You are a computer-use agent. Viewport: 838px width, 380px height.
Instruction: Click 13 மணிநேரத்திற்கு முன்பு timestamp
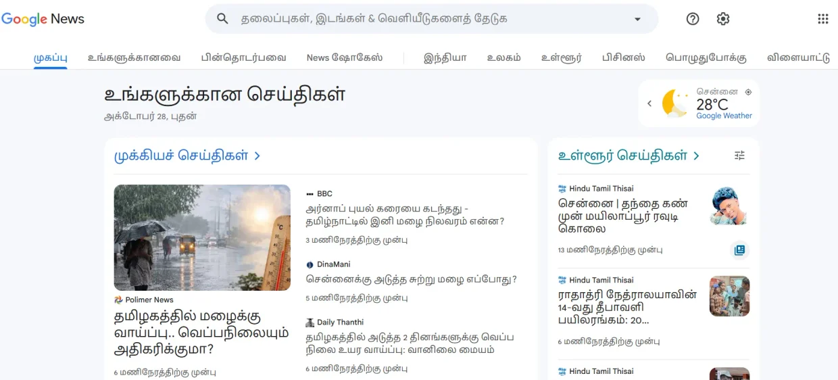(x=610, y=250)
